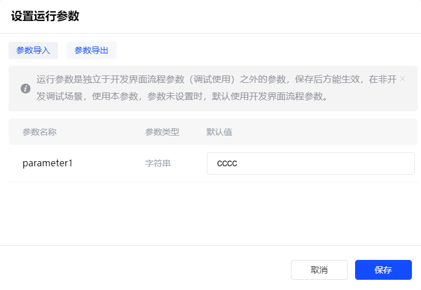Click the notice line starting with 运行参数是独立于

coord(216,79)
